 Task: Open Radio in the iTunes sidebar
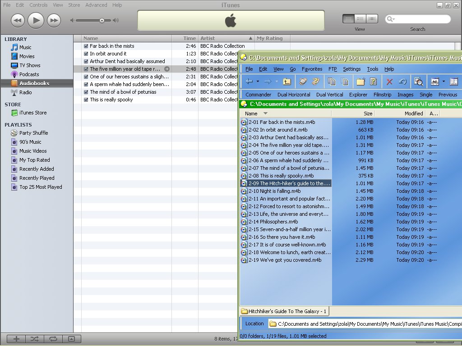(25, 92)
